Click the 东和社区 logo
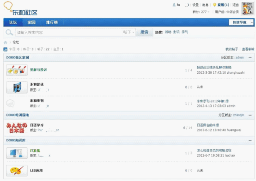Screen dimensions: 256x181 (21, 8)
